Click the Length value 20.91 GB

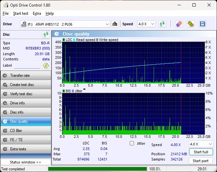pyautogui.click(x=42, y=54)
